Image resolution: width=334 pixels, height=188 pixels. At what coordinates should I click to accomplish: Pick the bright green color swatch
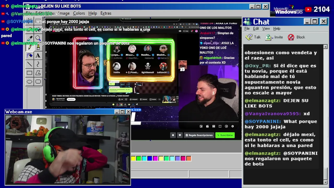[139, 158]
